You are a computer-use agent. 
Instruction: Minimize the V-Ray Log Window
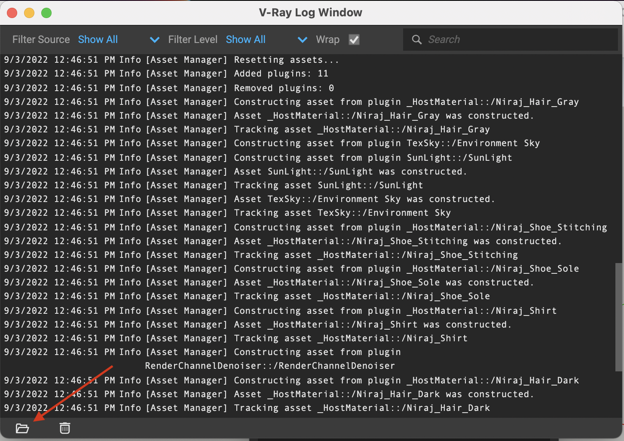coord(29,13)
